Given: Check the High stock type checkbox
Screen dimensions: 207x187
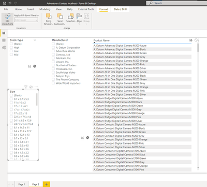Looking at the screenshot, I should (11, 47).
